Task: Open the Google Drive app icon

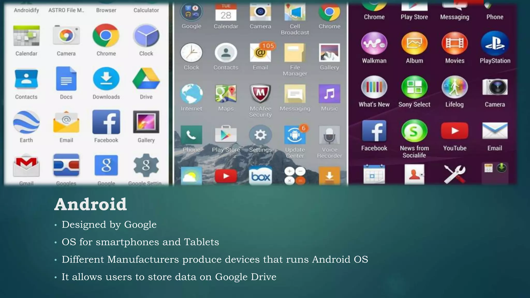Action: pos(146,79)
